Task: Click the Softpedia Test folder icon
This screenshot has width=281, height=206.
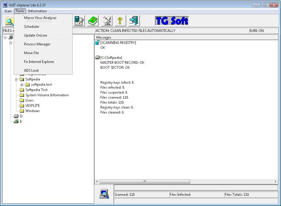Action: click(22, 90)
